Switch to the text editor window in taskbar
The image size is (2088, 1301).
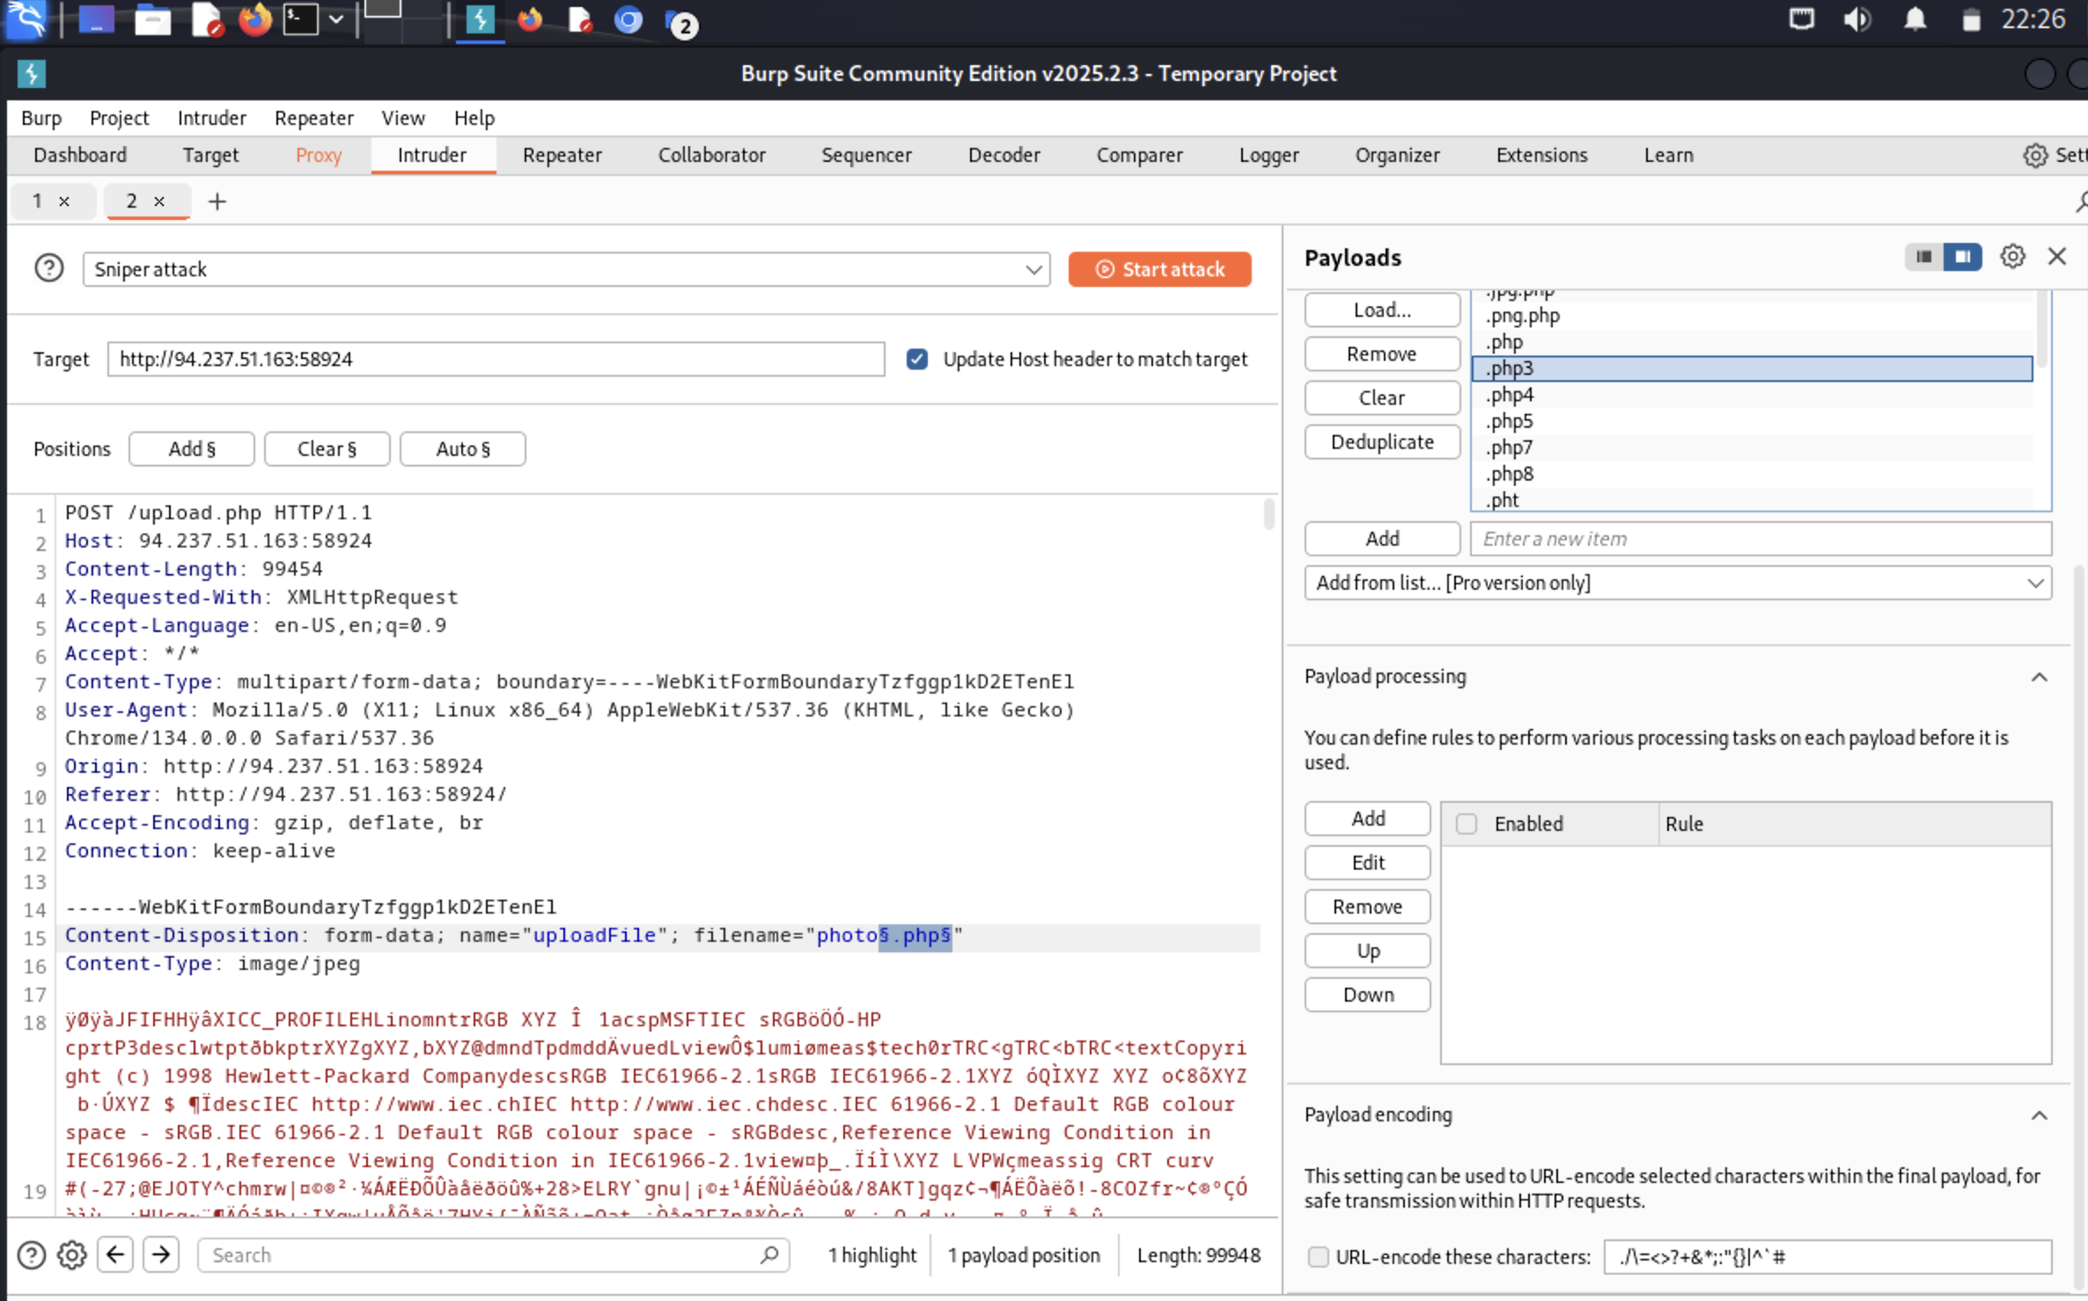(x=580, y=20)
